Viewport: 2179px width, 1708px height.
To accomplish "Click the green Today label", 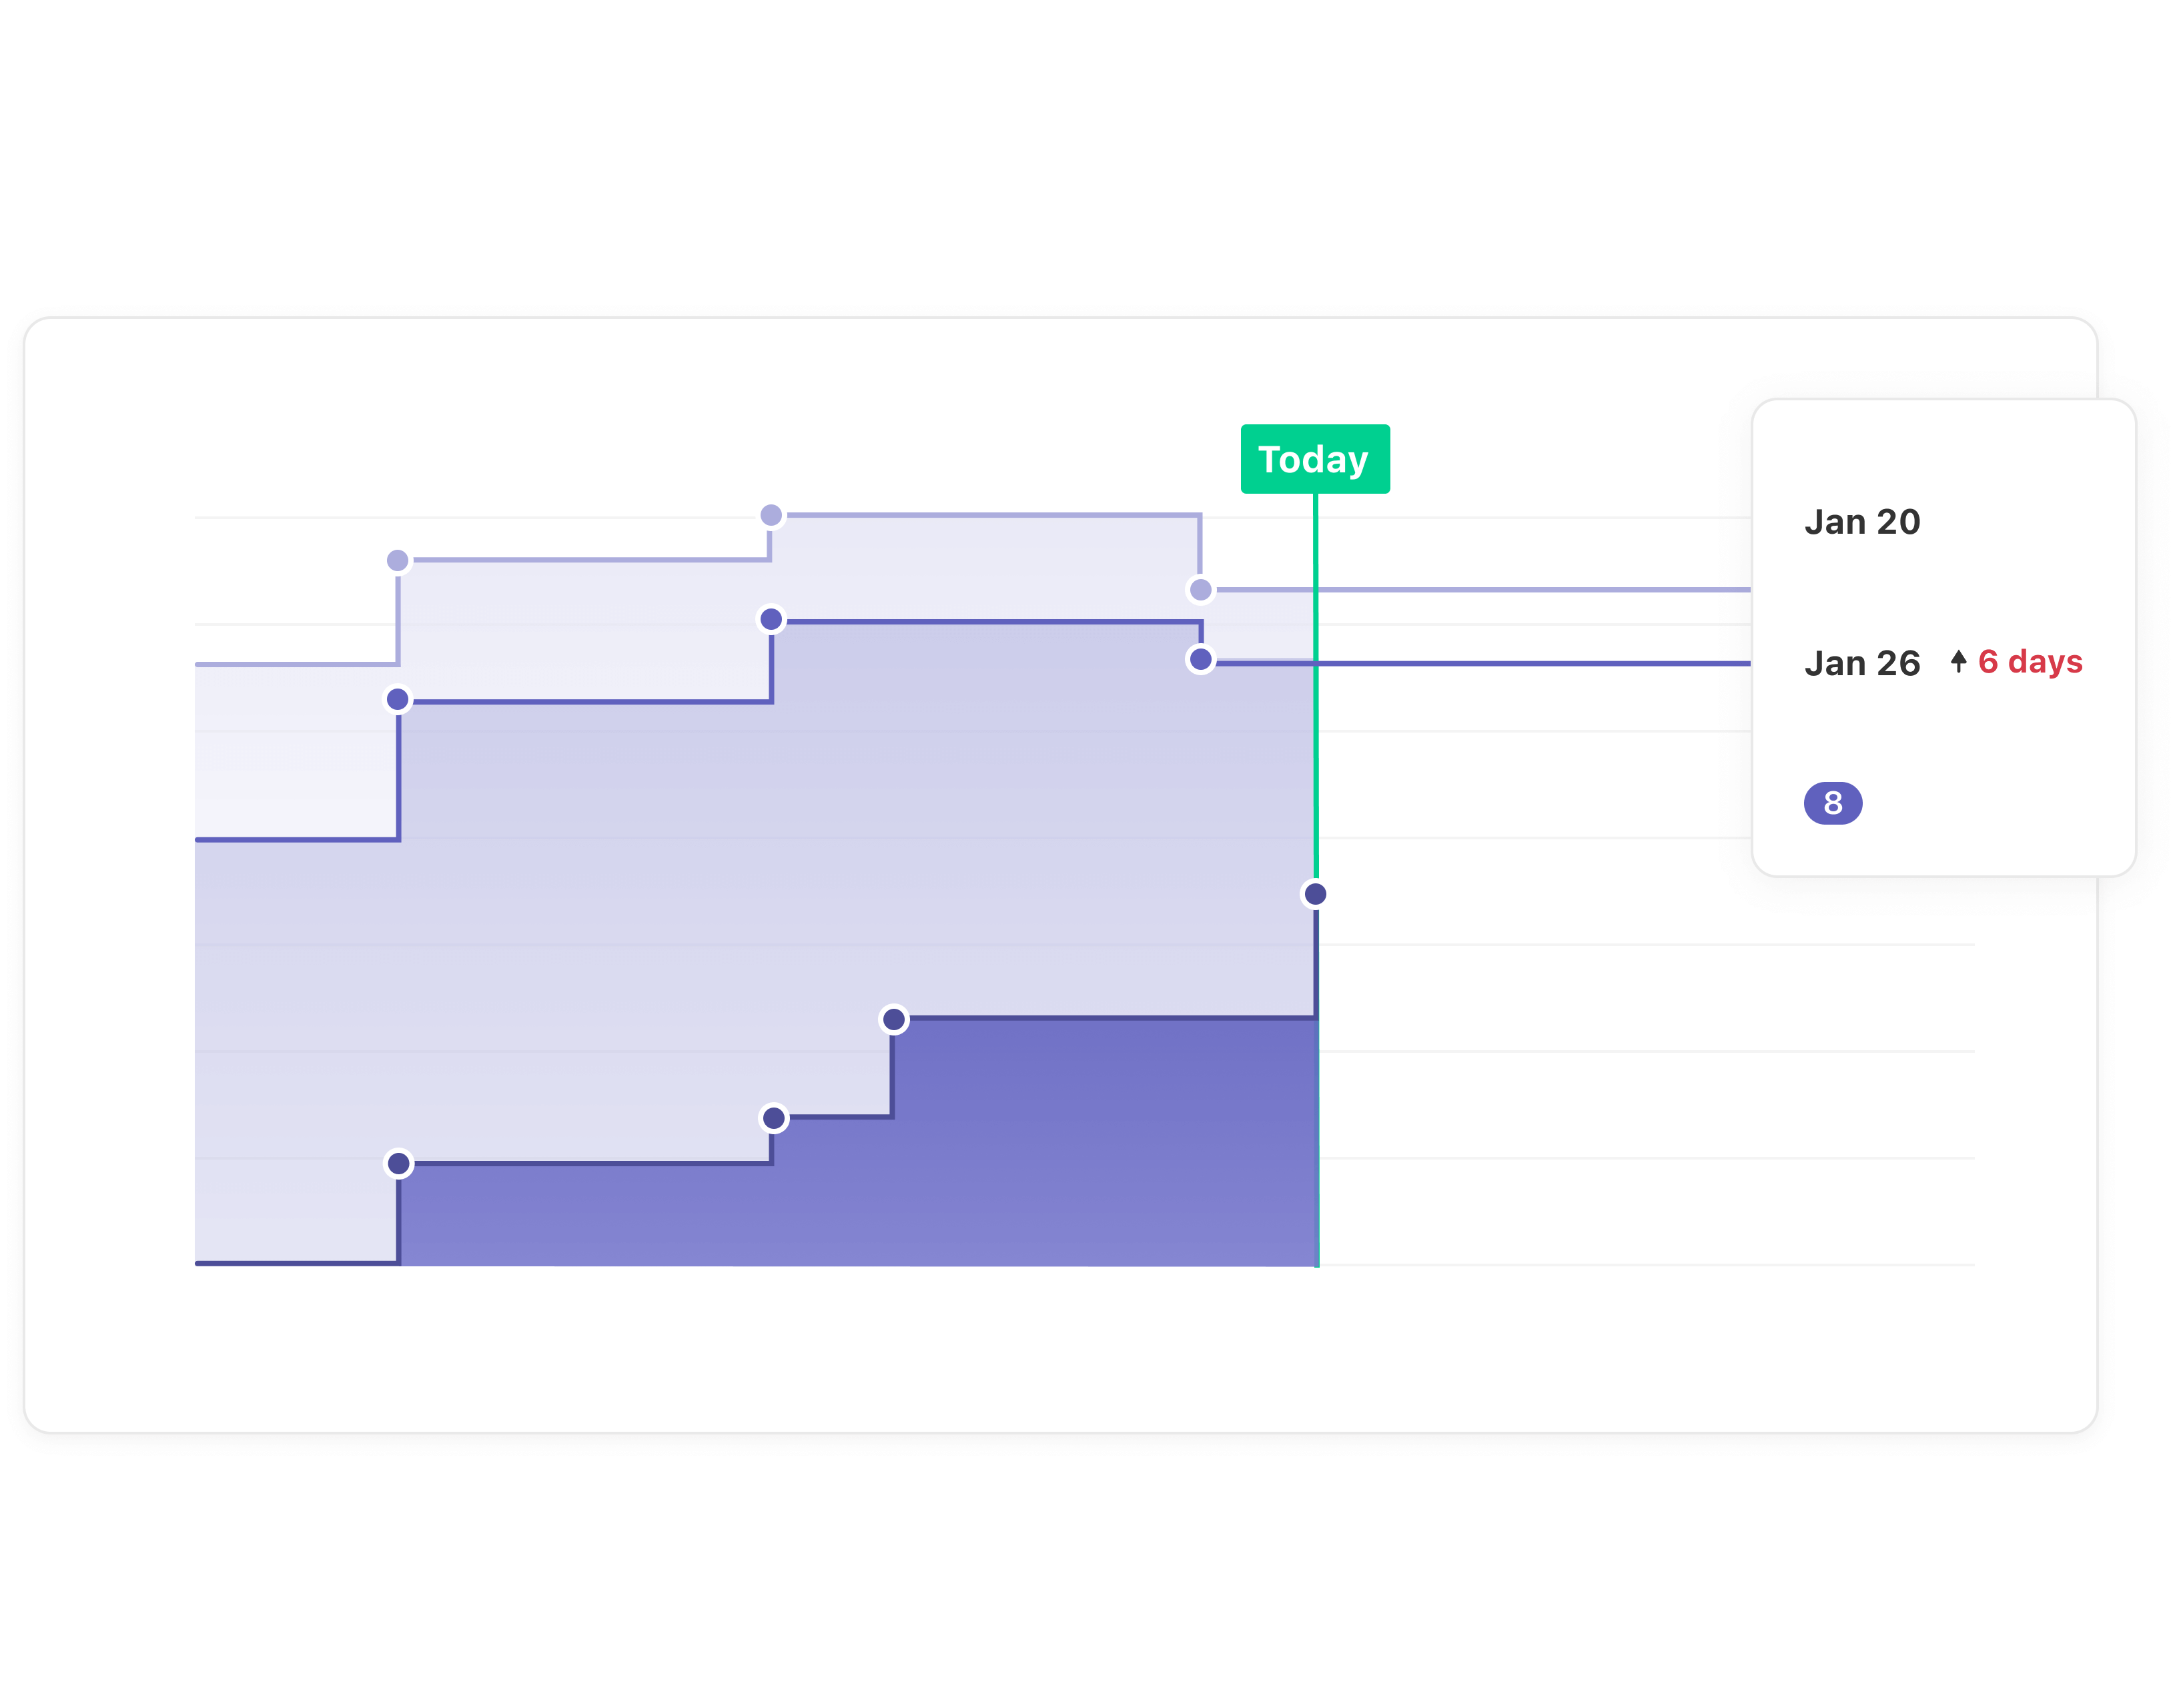I will (x=1314, y=459).
